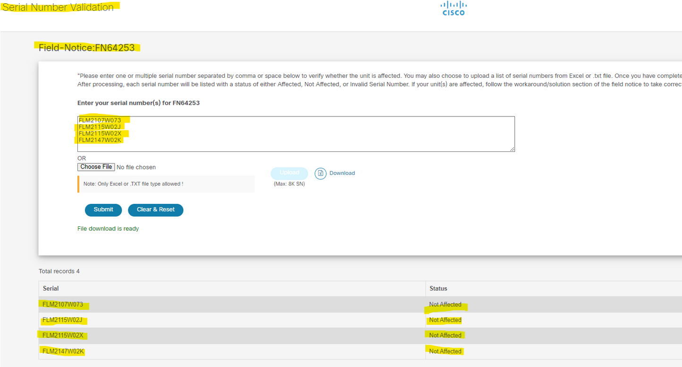682x367 pixels.
Task: Click the No file chosen text
Action: click(x=136, y=167)
